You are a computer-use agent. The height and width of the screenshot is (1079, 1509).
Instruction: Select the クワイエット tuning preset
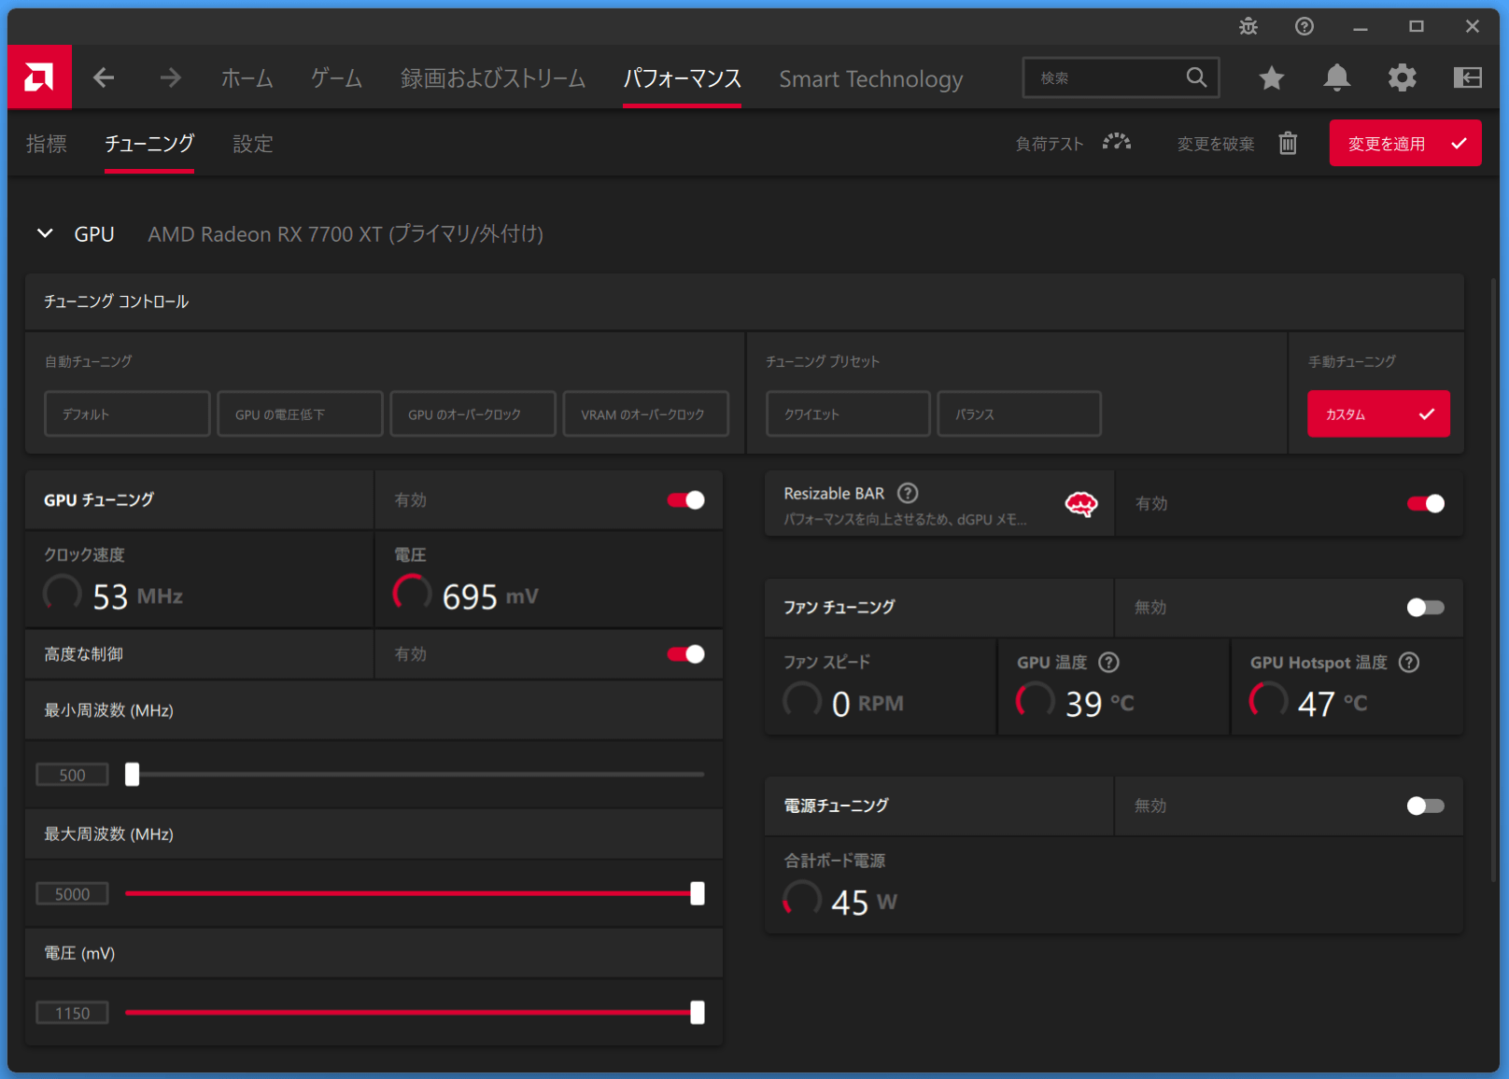[848, 413]
